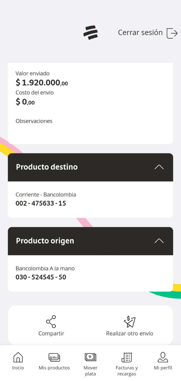Screen dimensions: 181x381
Task: Click the logout arrow icon
Action: tap(172, 33)
